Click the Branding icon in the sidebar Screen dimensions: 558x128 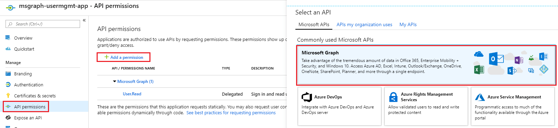[x=8, y=74]
